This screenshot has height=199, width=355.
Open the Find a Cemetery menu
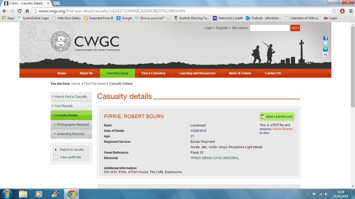[x=153, y=73]
